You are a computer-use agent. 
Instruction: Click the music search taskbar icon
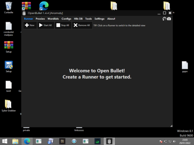(x=51, y=141)
